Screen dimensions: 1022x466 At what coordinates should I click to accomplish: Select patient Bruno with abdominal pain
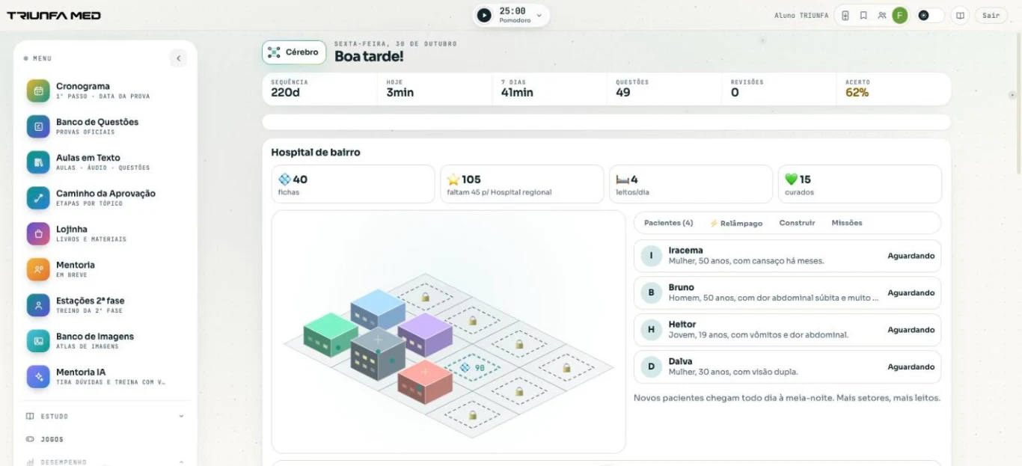(787, 292)
